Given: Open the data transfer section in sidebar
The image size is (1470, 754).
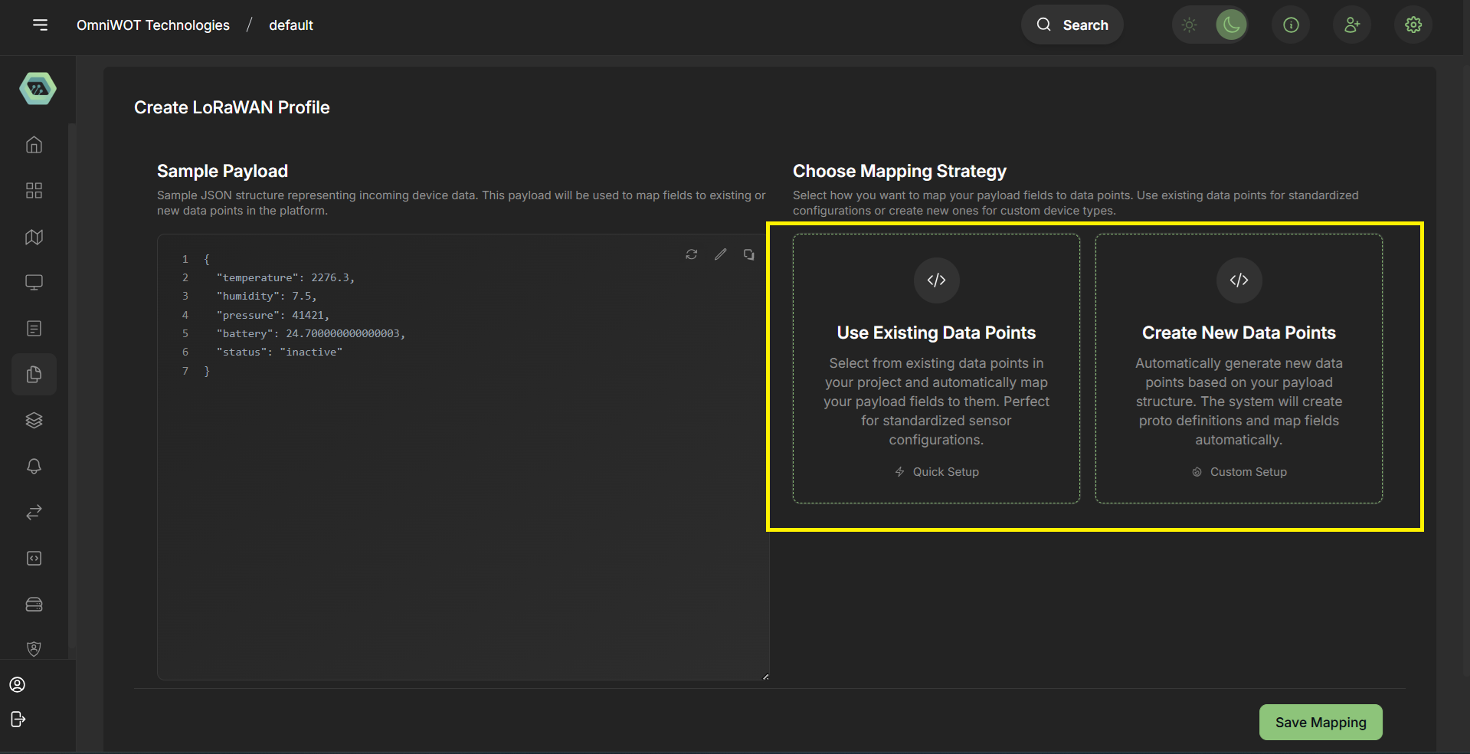Looking at the screenshot, I should coord(34,512).
